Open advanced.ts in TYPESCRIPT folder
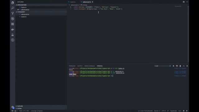 [25, 14]
